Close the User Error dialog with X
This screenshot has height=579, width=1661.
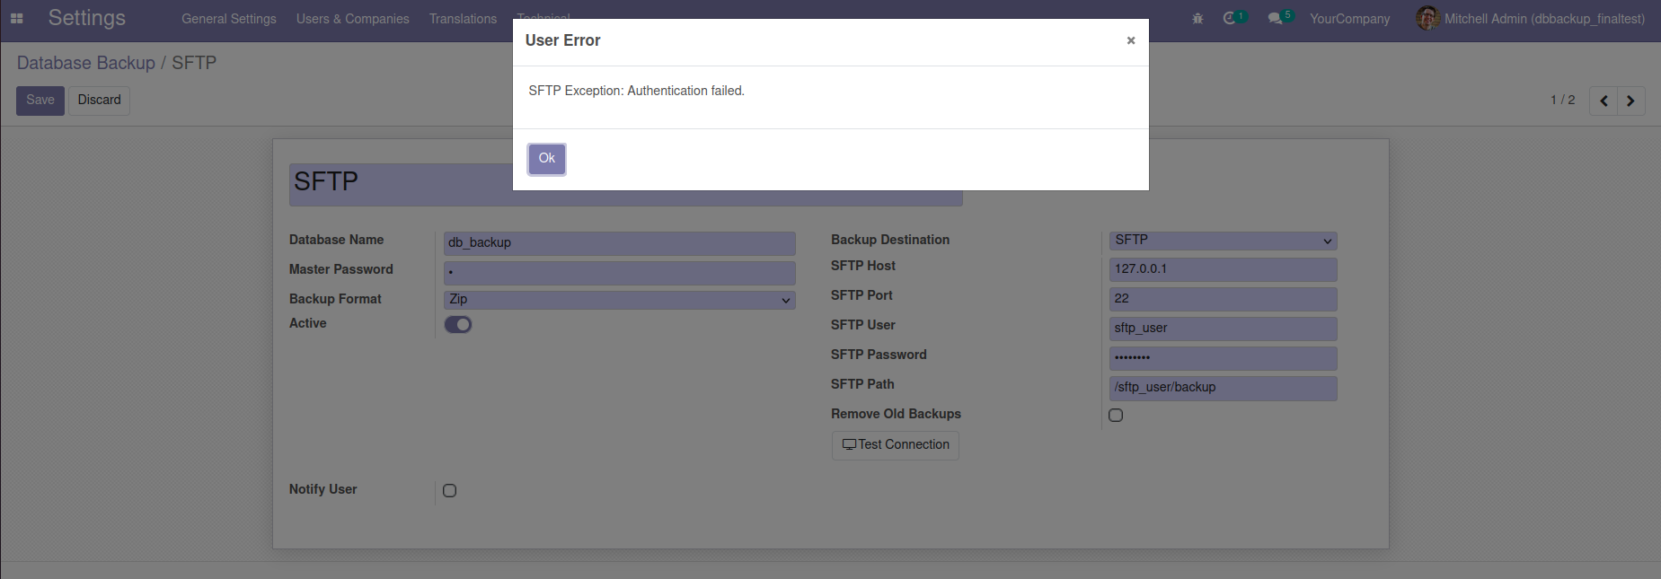pyautogui.click(x=1131, y=40)
